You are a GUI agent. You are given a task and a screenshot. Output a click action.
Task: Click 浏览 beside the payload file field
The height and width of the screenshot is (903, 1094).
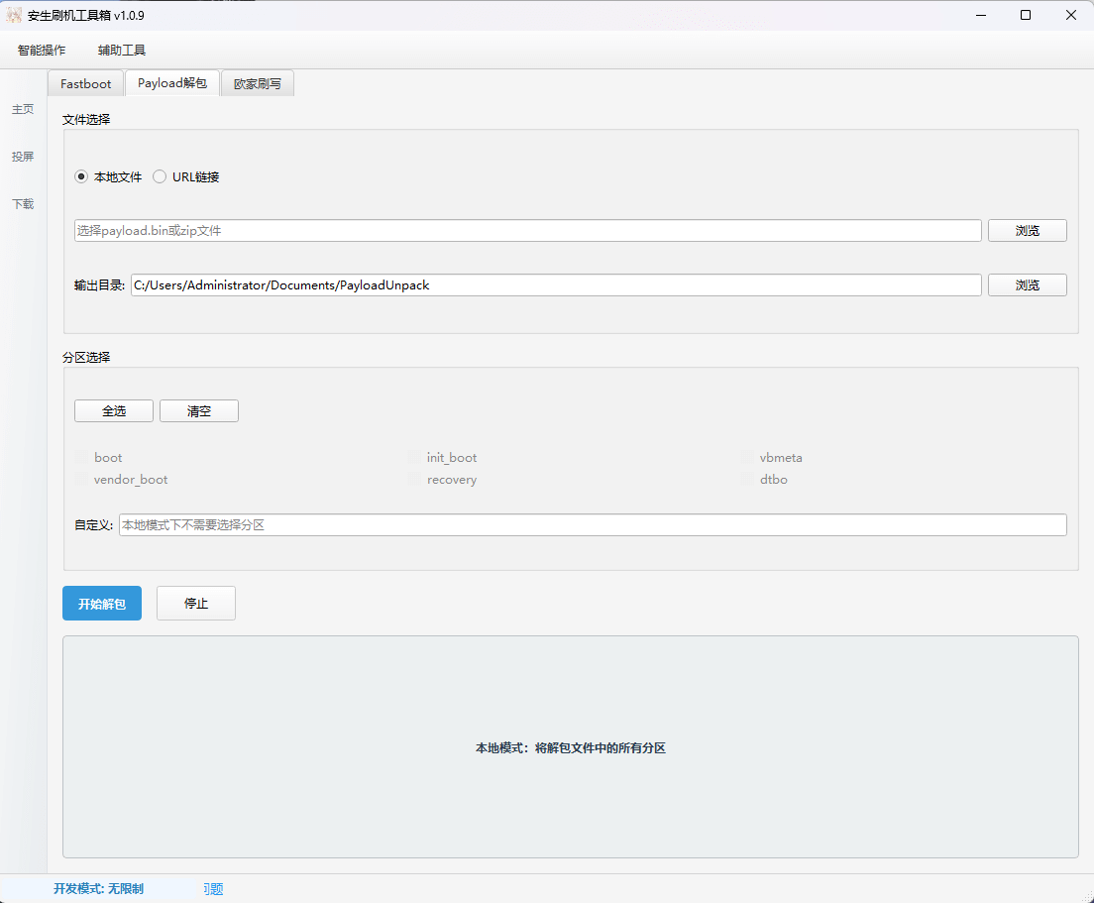[1027, 230]
